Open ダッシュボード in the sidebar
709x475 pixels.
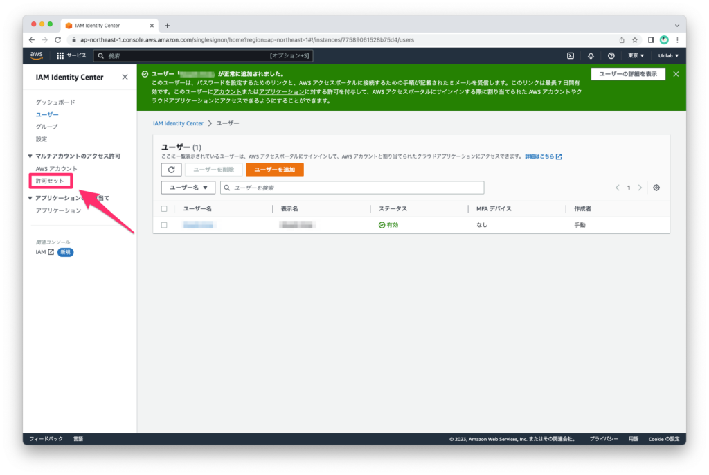point(55,102)
